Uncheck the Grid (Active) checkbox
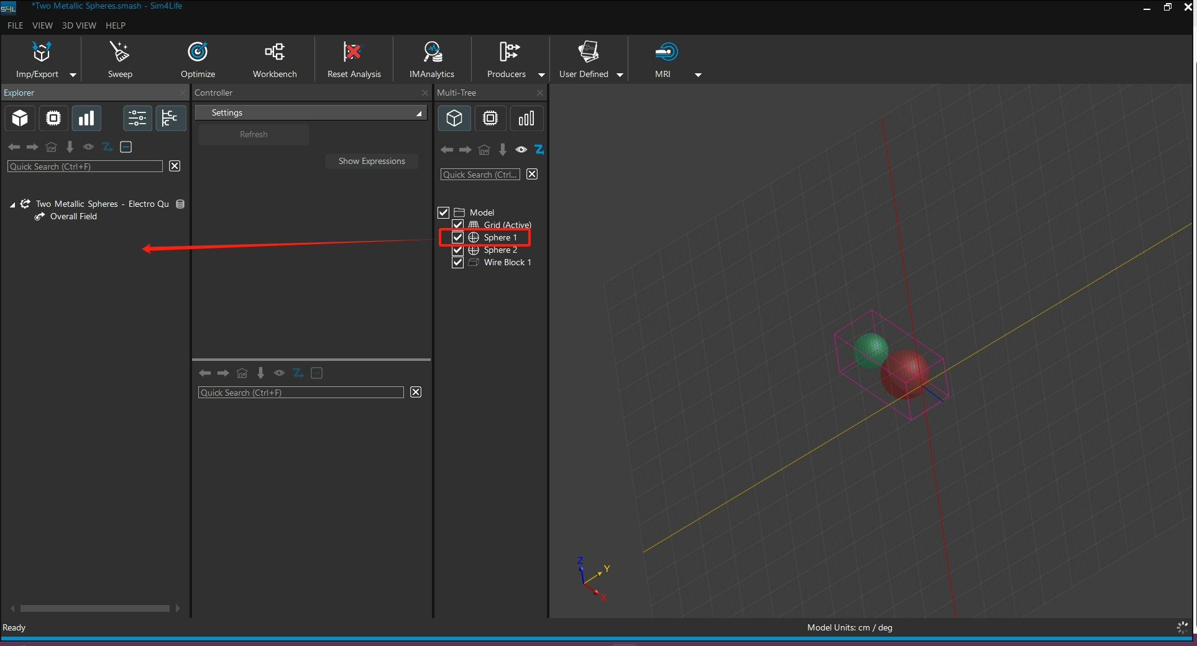 pyautogui.click(x=458, y=225)
